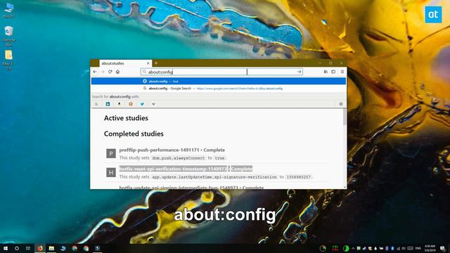Image resolution: width=450 pixels, height=253 pixels.
Task: Click the ENG language indicator
Action: (x=418, y=248)
